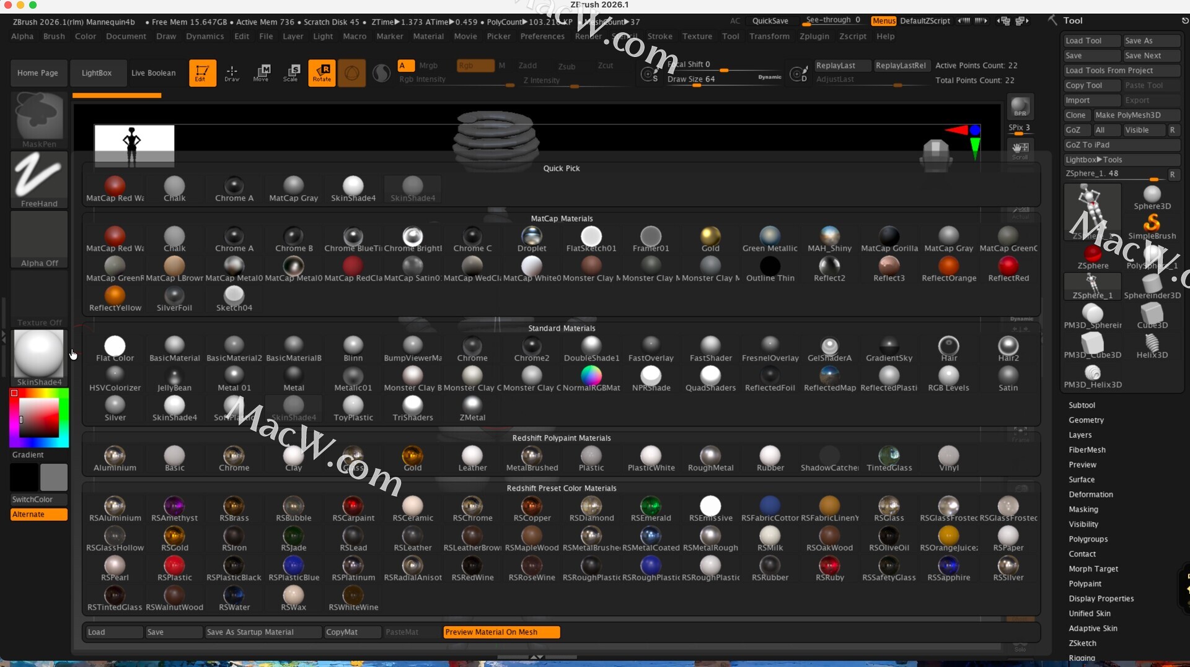Expand the Subtool section
The height and width of the screenshot is (667, 1190).
point(1082,405)
